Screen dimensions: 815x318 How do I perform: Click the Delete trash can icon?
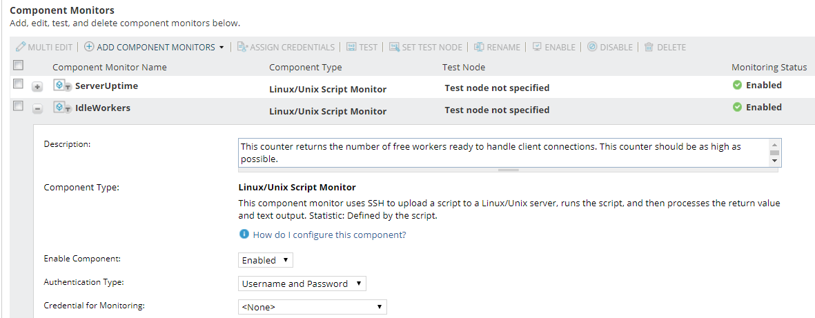pyautogui.click(x=649, y=48)
